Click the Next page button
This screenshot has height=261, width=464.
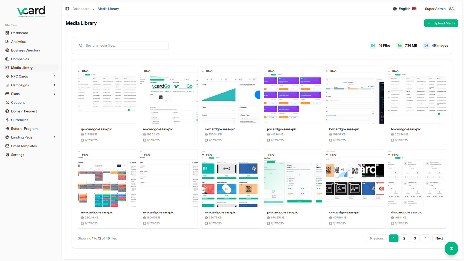pos(439,238)
